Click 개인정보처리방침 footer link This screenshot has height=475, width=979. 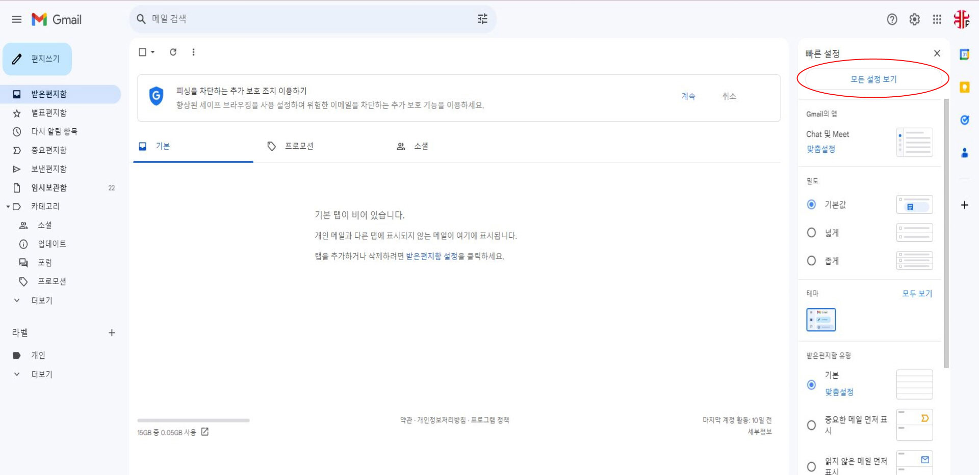[441, 420]
